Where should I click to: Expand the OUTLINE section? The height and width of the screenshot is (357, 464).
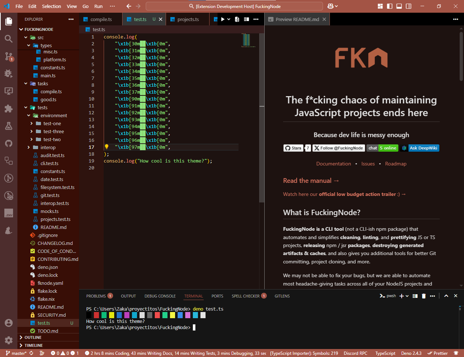pyautogui.click(x=48, y=337)
